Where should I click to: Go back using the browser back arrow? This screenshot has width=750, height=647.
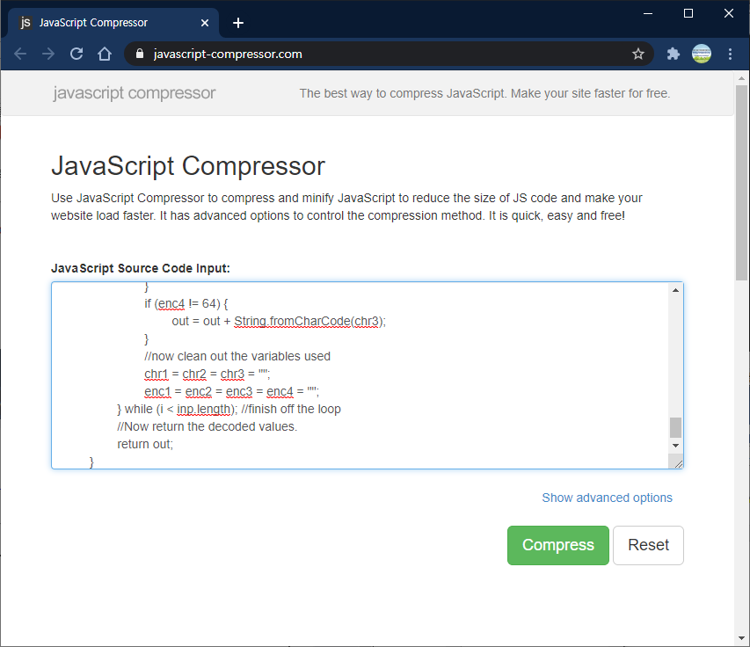[20, 54]
